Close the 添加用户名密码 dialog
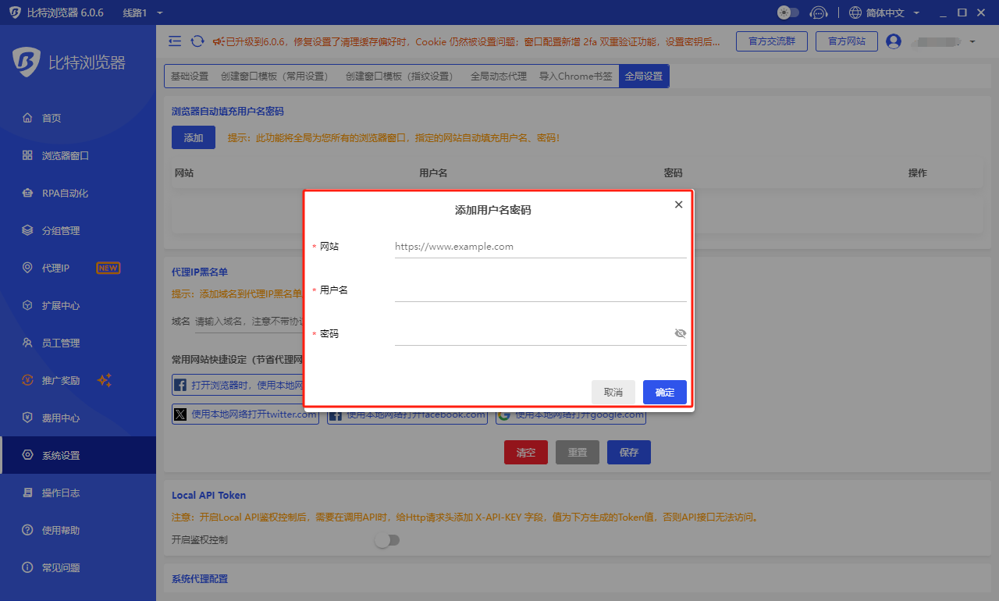Screen dimensions: 999x601 [678, 204]
